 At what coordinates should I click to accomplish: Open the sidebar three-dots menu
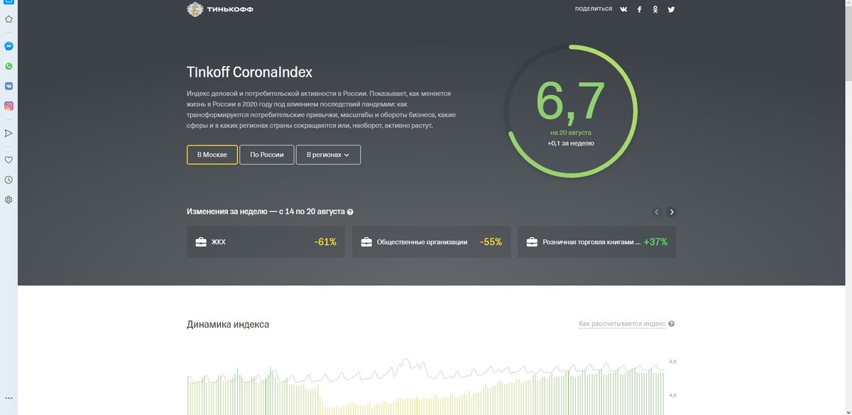pyautogui.click(x=9, y=398)
